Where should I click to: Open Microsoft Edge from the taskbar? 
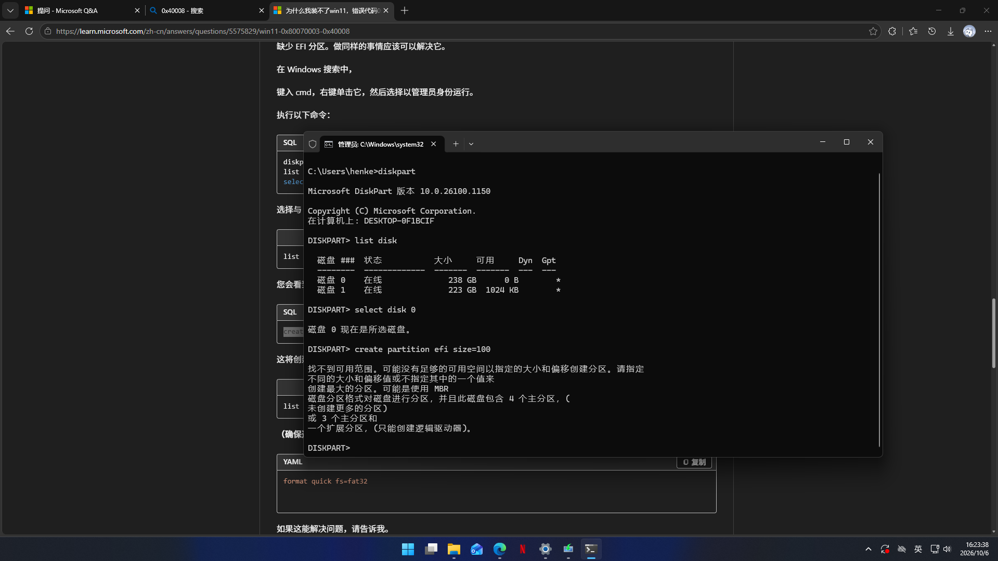(500, 549)
